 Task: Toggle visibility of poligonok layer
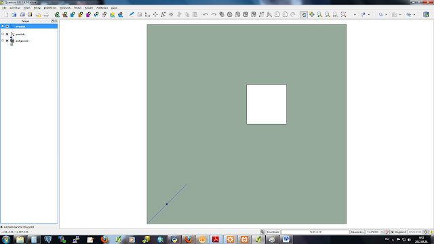[7, 41]
